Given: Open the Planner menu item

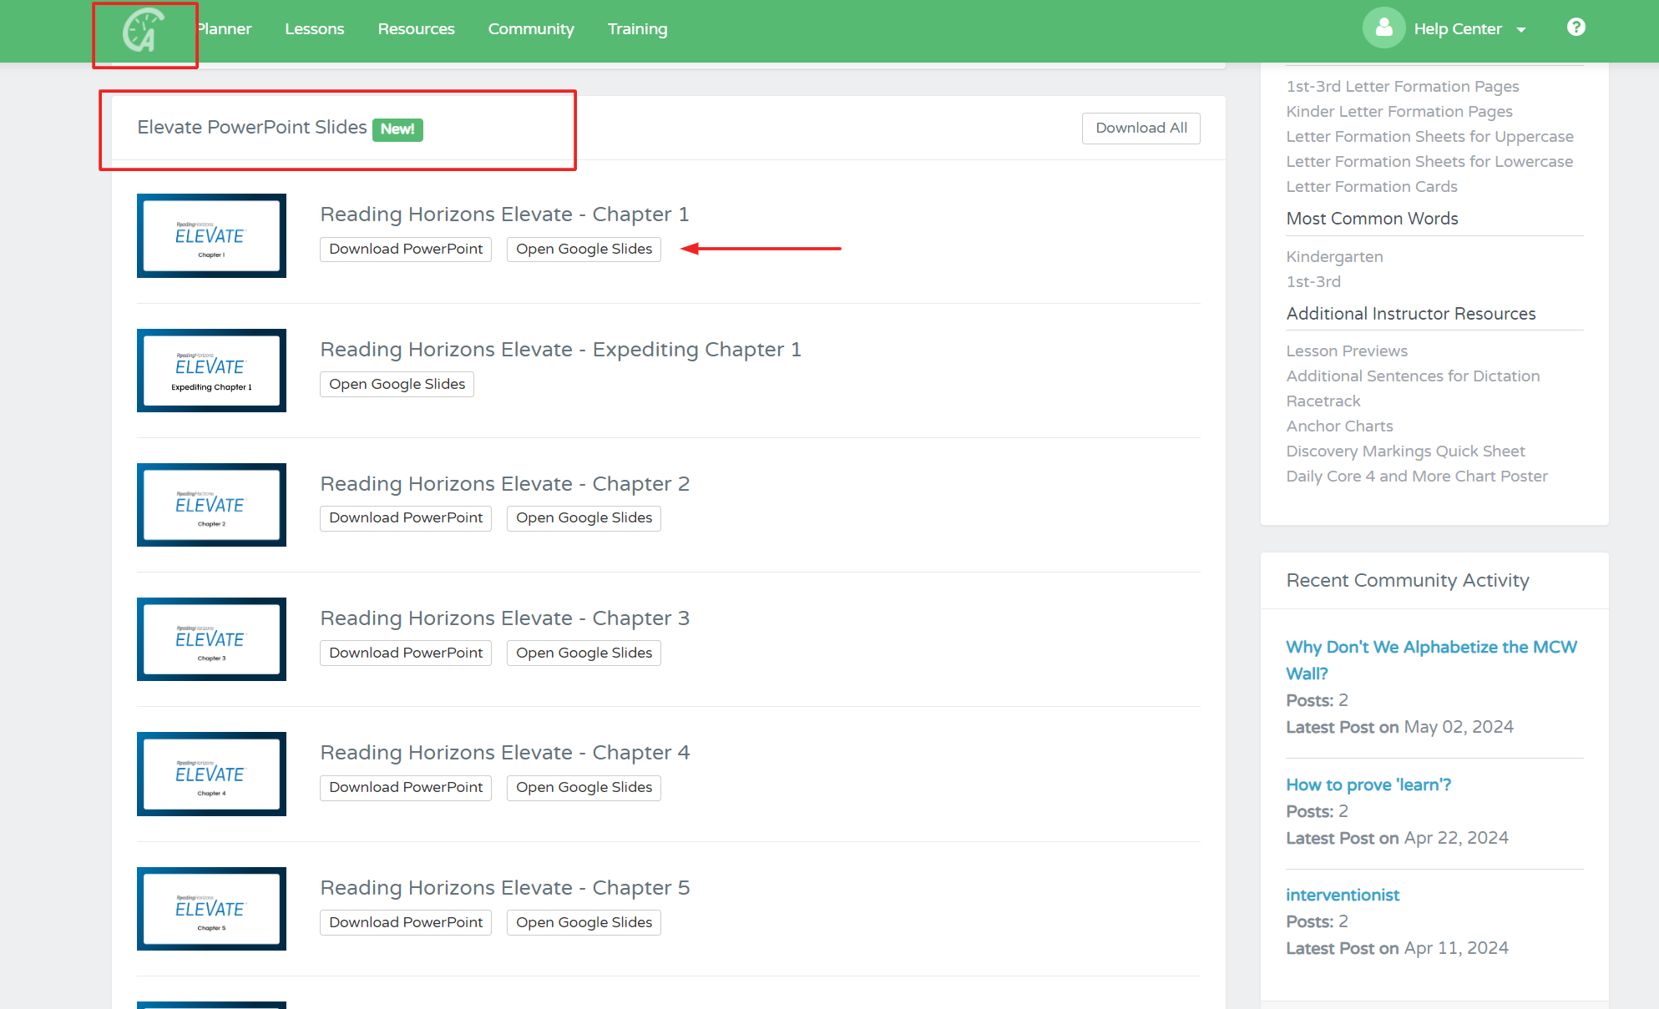Looking at the screenshot, I should pos(223,28).
